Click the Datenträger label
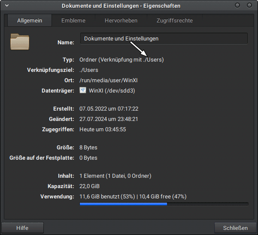This screenshot has width=258, height=235. (58, 90)
